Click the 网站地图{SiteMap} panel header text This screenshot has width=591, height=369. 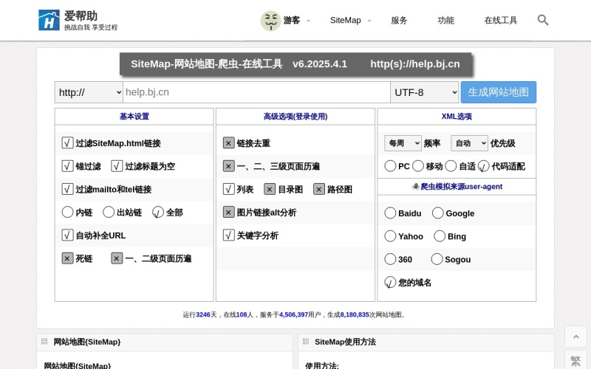(87, 342)
